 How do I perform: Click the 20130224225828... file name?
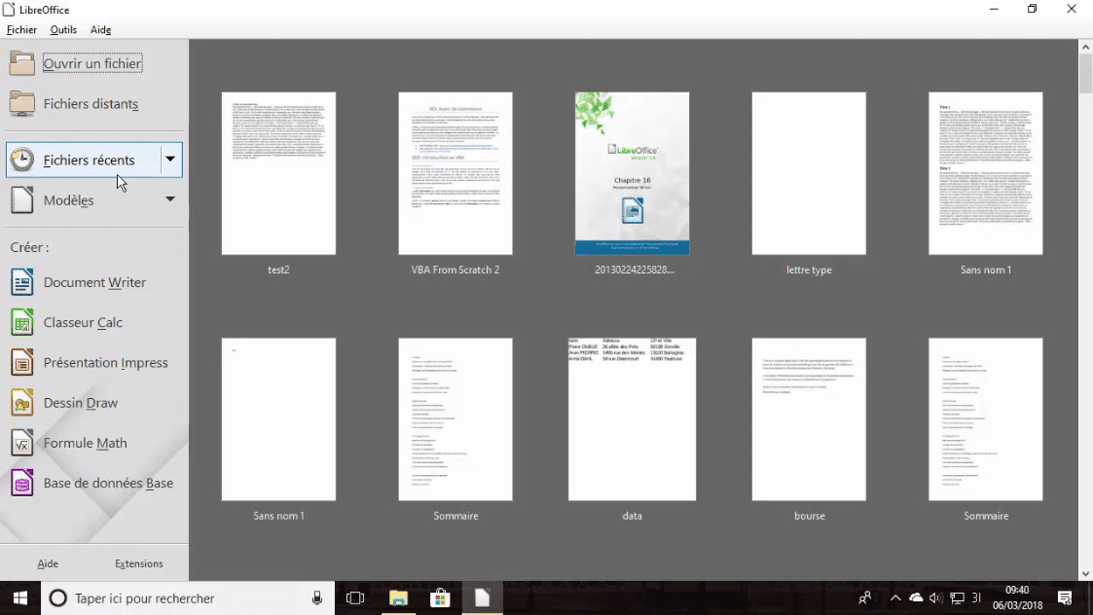pos(635,270)
